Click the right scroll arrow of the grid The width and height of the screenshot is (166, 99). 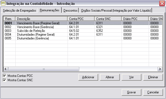click(x=160, y=69)
